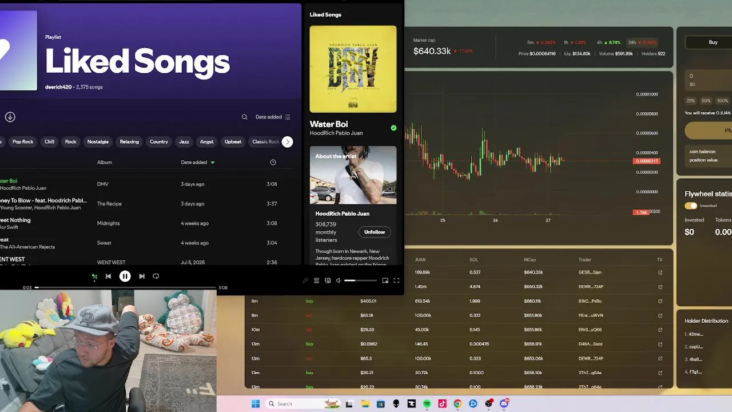Select the 4h price change timeframe
This screenshot has width=732, height=412.
pos(608,42)
